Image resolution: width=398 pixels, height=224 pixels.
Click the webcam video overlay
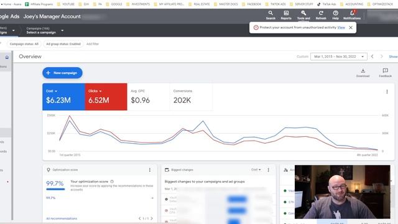[x=343, y=192]
